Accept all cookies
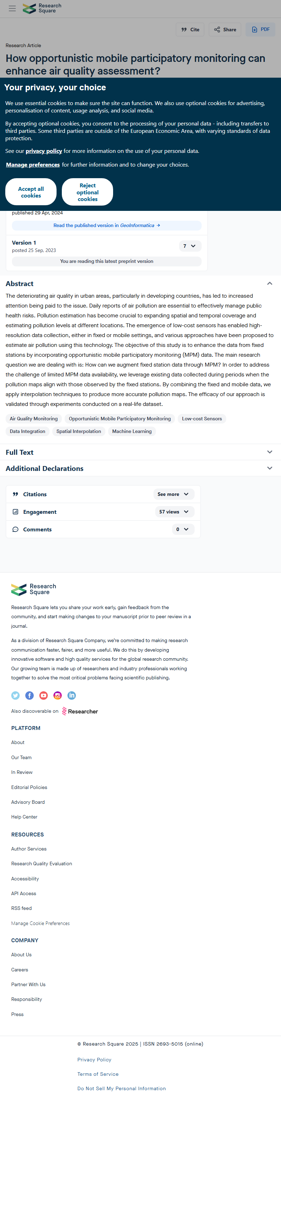 (31, 192)
